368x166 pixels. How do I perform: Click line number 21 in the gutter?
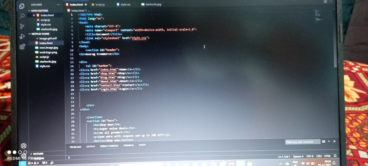click(73, 93)
